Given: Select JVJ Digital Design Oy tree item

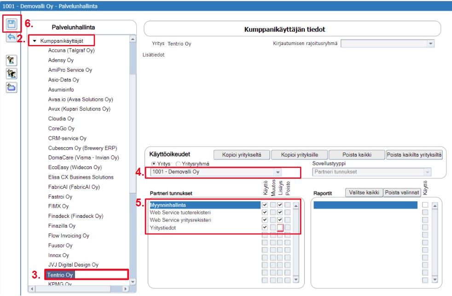Looking at the screenshot, I should pos(73,265).
